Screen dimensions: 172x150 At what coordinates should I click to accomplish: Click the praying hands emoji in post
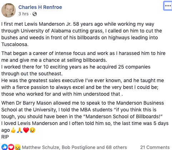[x=20, y=130]
